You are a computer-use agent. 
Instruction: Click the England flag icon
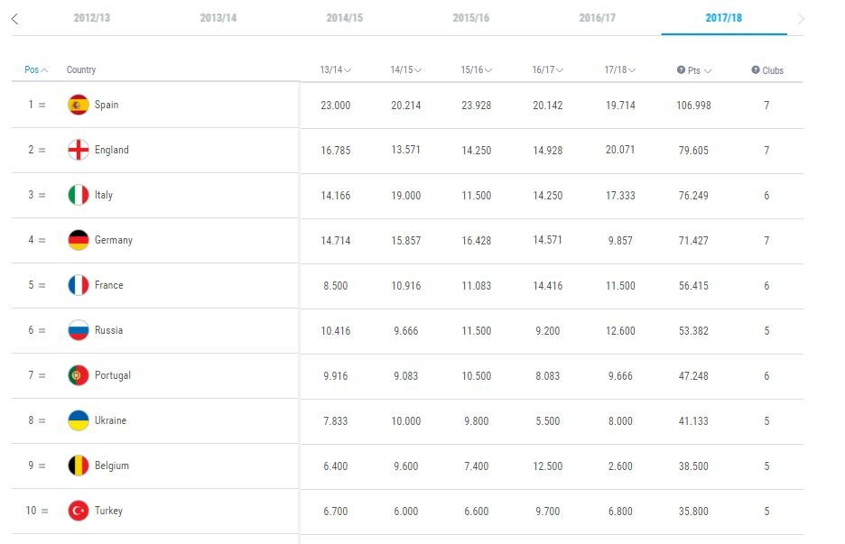tap(79, 150)
